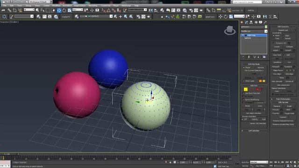Select the Animate radio button

[x=256, y=68]
